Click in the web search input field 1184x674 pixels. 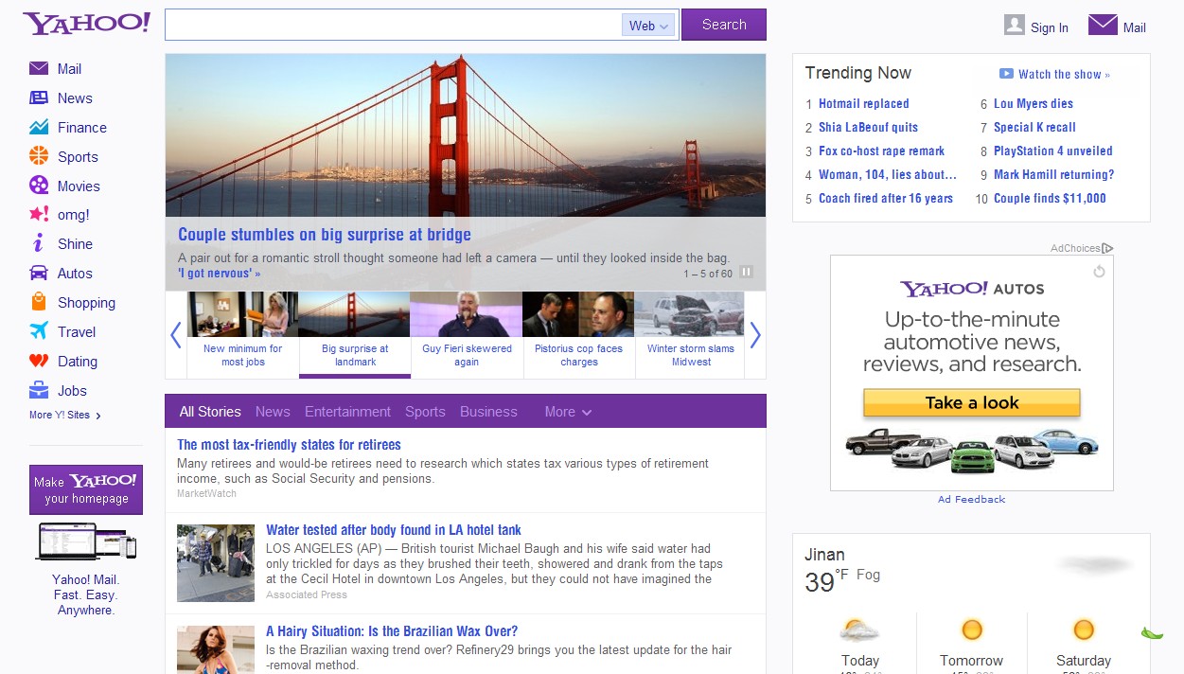click(393, 26)
